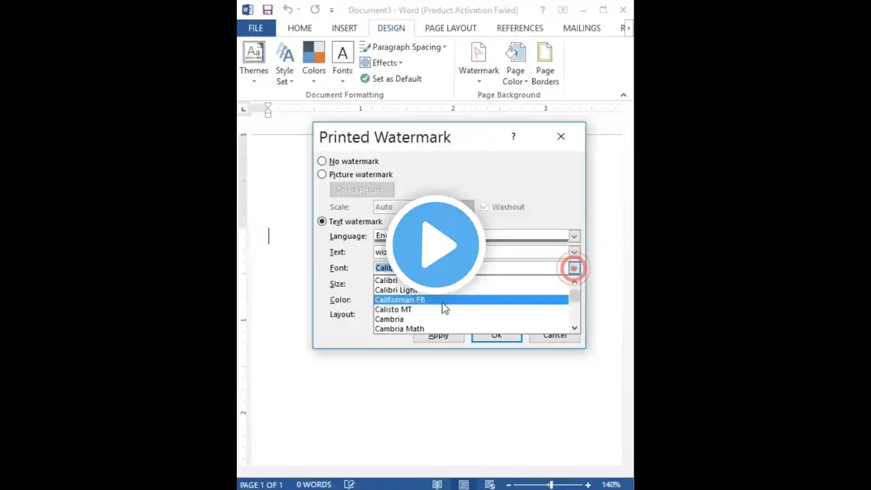This screenshot has width=871, height=490.
Task: Open Word Help question mark in title bar
Action: click(542, 10)
